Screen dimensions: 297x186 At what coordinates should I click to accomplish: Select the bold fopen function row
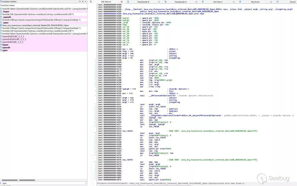pos(44,45)
